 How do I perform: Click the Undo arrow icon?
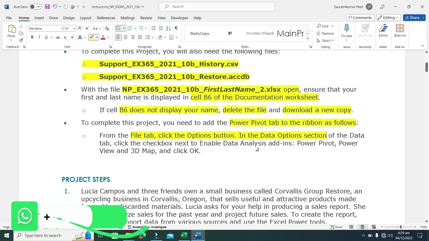55,7
